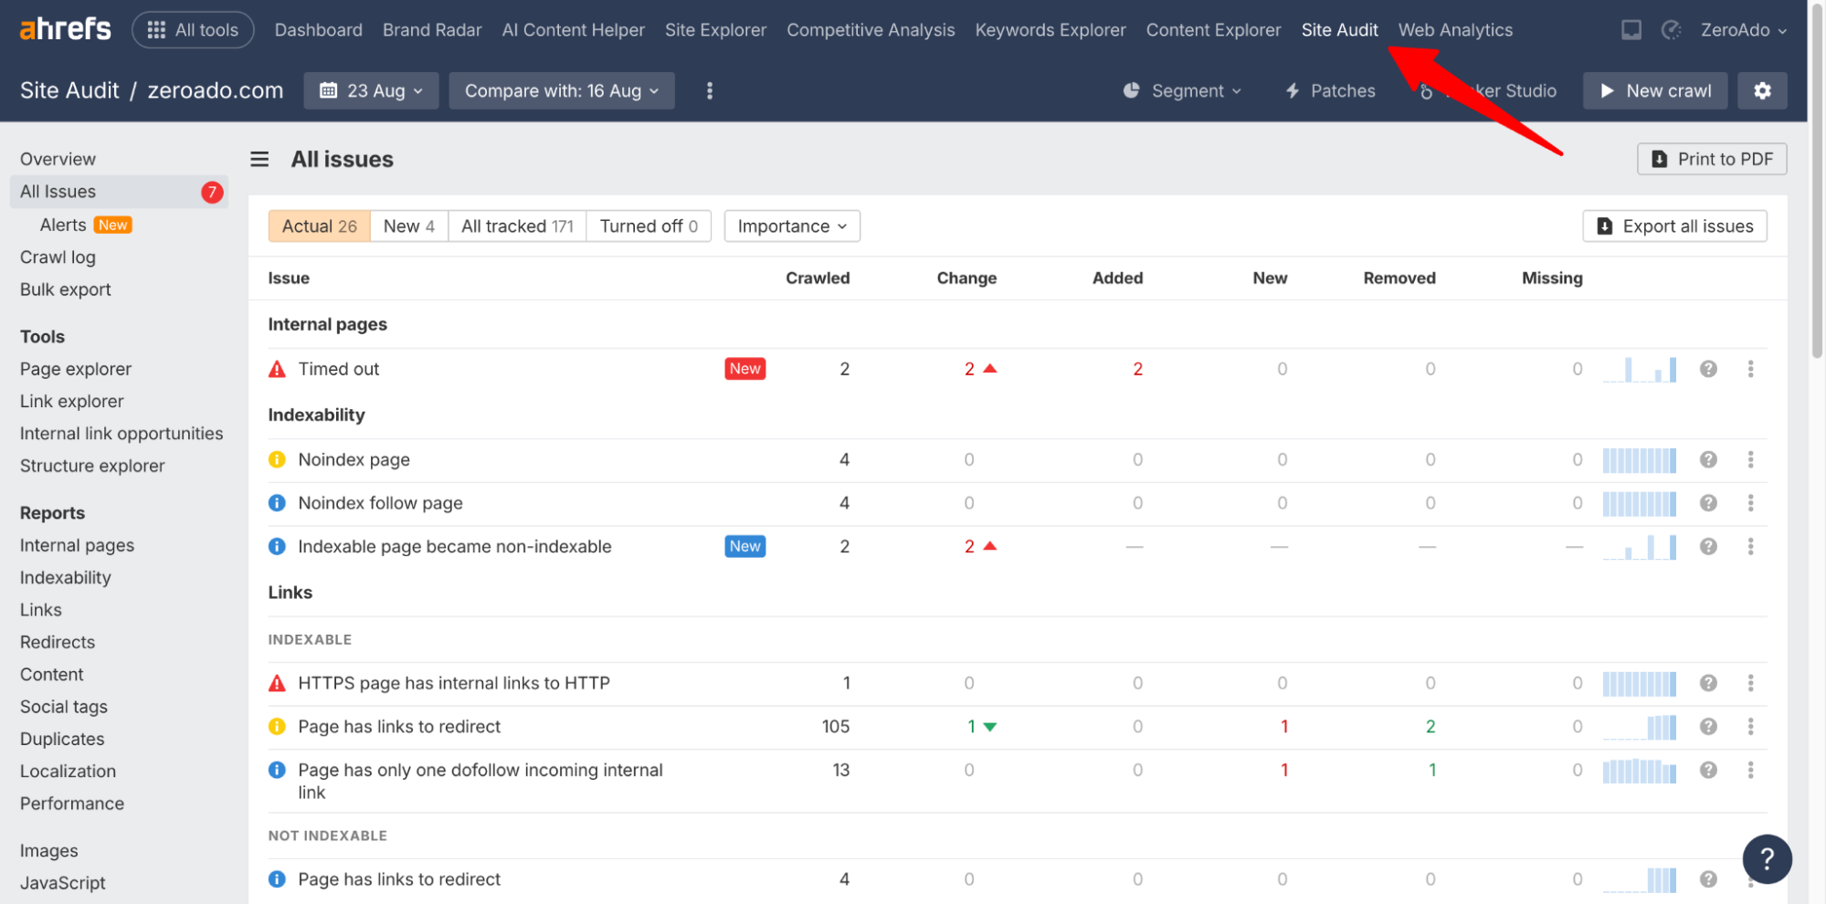This screenshot has height=904, width=1826.
Task: Open Web Analytics
Action: (1455, 30)
